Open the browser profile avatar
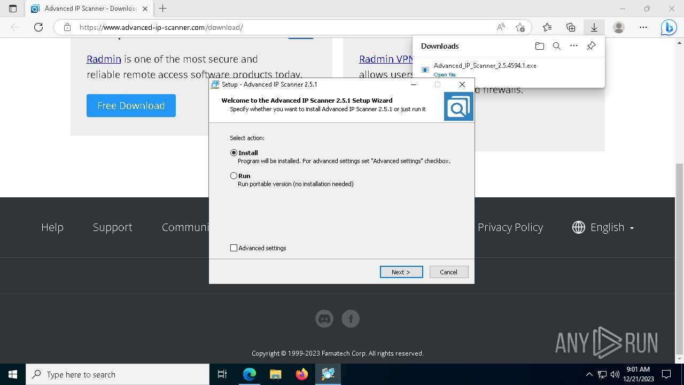 coord(619,27)
